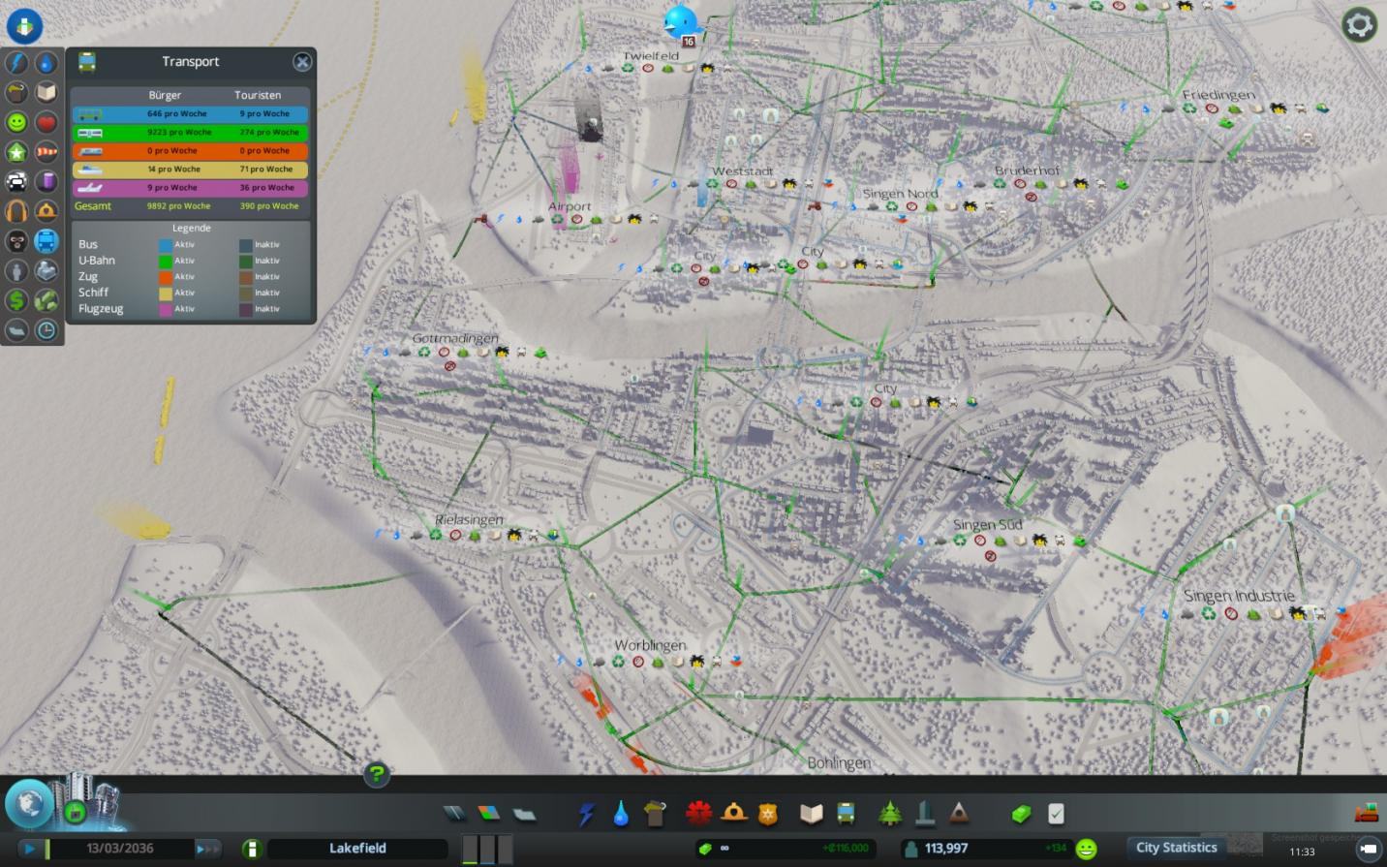Open the Healthcare build menu
1387x867 pixels.
tap(698, 814)
